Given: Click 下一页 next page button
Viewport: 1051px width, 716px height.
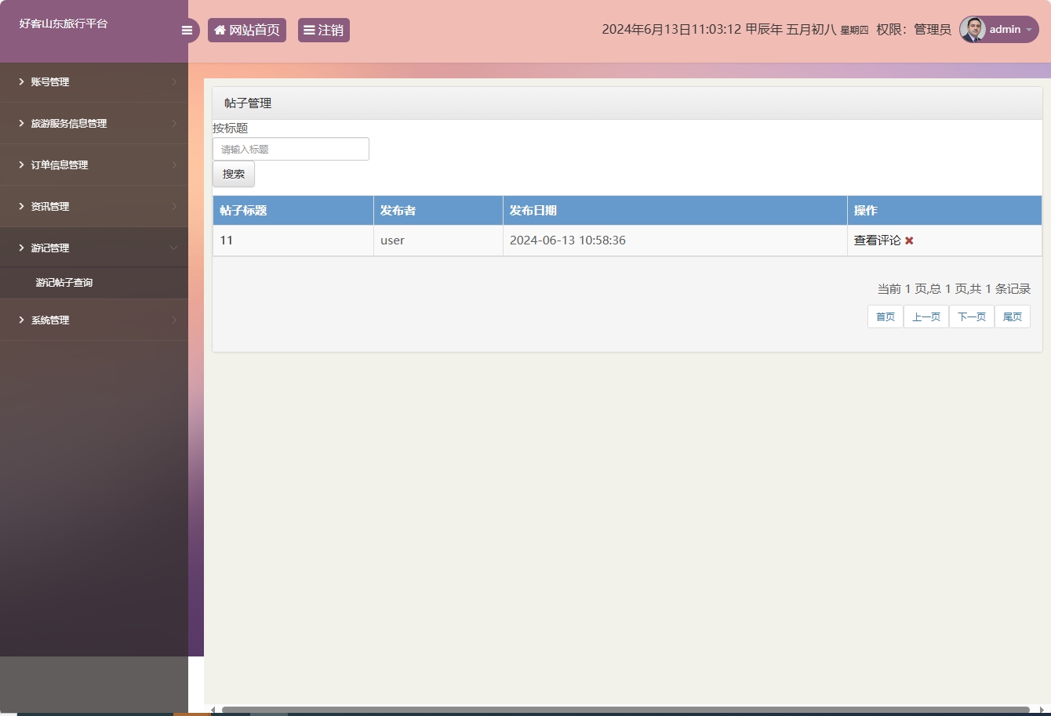Looking at the screenshot, I should [x=971, y=316].
